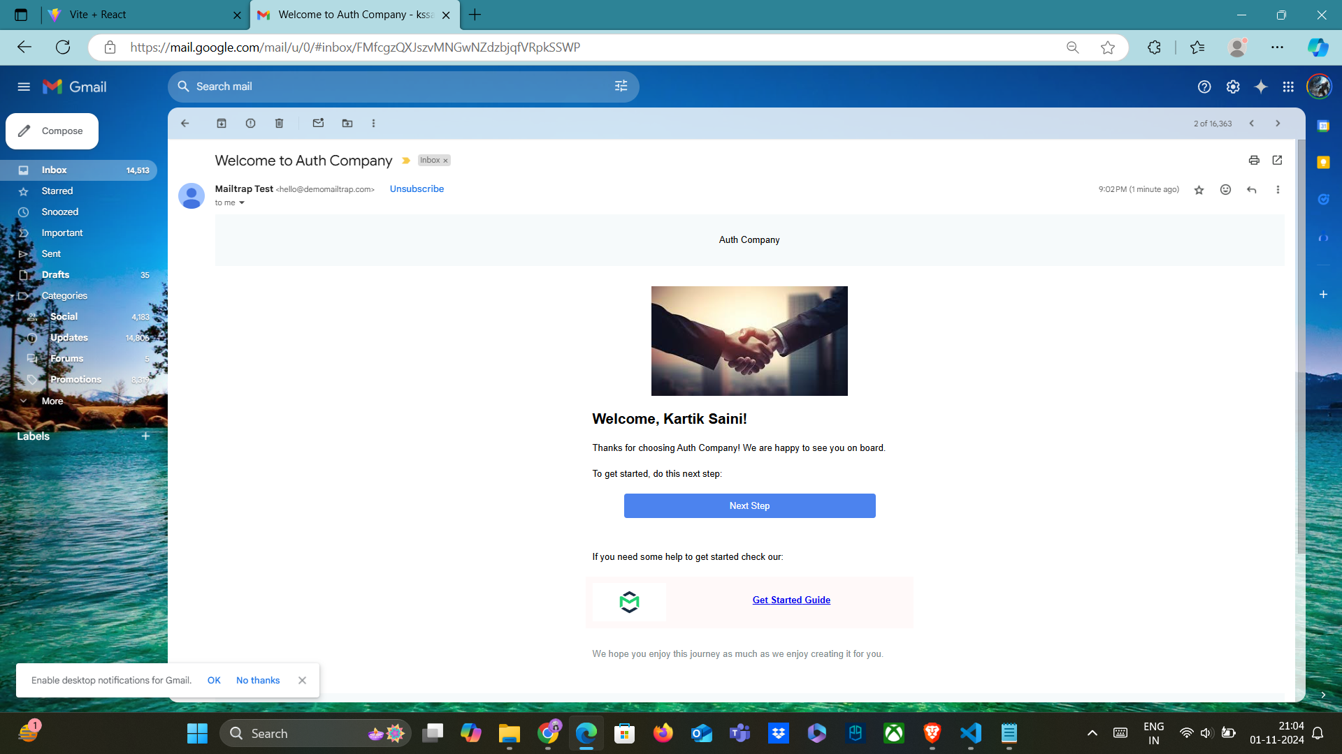
Task: Mark the email as unread
Action: point(318,124)
